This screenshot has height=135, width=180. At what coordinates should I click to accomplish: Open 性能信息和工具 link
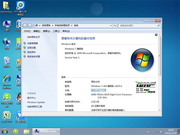click(x=35, y=107)
